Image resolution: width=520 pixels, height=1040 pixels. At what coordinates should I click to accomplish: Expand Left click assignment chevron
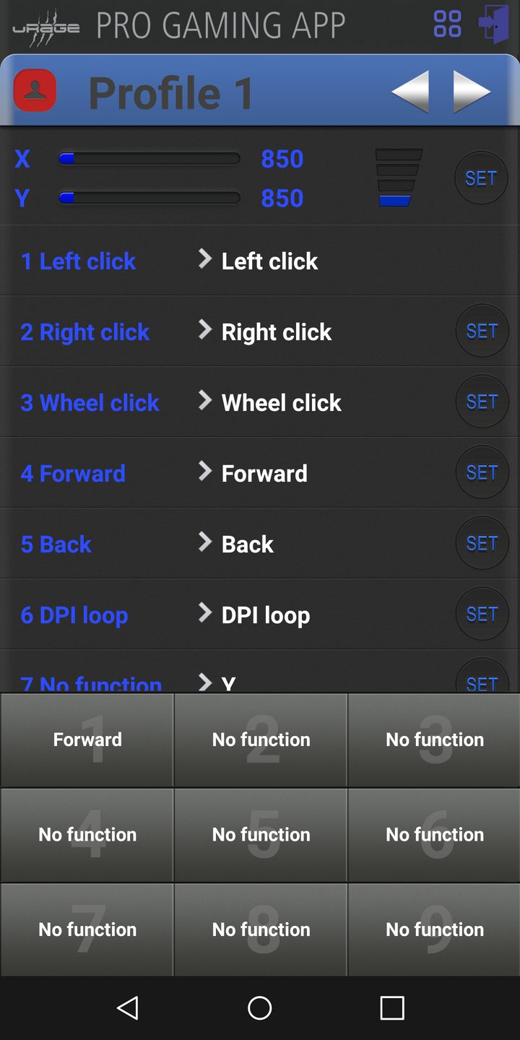coord(205,259)
